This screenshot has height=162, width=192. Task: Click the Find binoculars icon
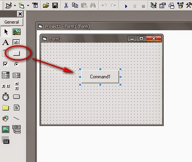tap(93, 5)
